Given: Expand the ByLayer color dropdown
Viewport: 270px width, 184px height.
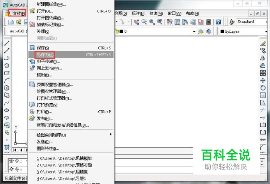Looking at the screenshot, I should tap(266, 32).
